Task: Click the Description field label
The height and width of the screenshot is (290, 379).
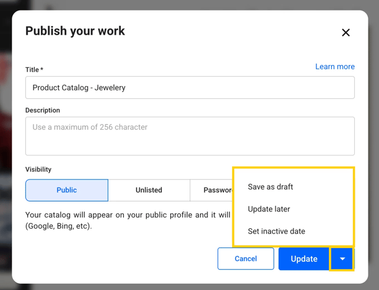Action: 43,110
